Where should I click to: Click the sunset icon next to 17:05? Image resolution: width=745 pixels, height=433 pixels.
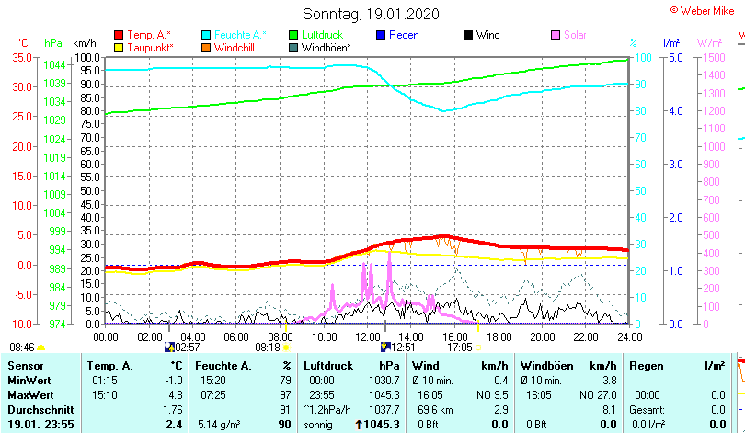tap(478, 348)
